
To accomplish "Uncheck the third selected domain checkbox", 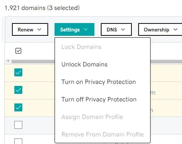I will click(18, 107).
